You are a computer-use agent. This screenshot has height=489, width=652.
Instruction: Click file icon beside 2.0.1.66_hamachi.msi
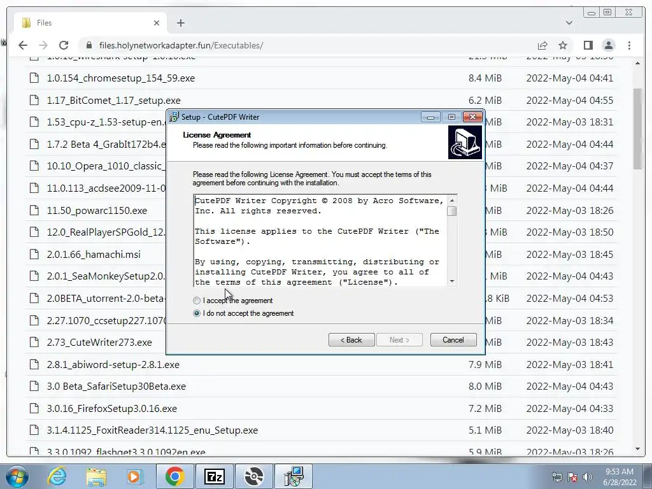[x=34, y=254]
